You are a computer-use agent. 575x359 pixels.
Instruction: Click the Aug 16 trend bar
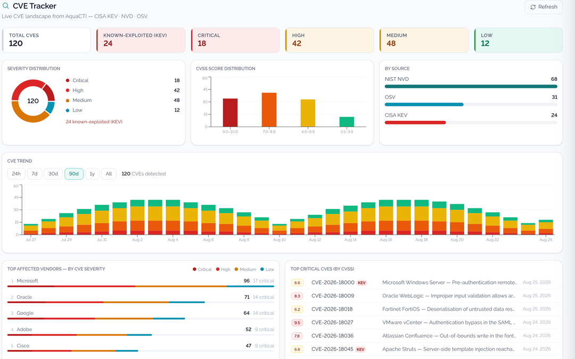[386, 217]
